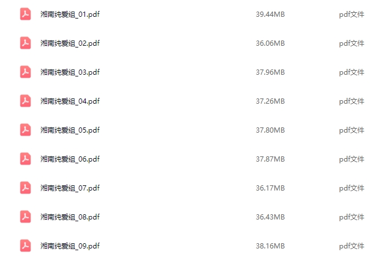Click the 37.80MB size entry
383x256 pixels.
tap(270, 130)
